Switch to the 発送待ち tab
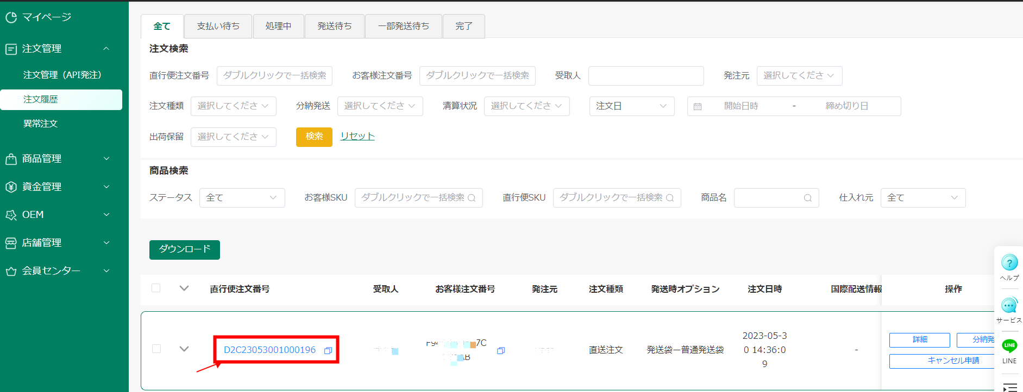Image resolution: width=1023 pixels, height=392 pixels. 335,26
